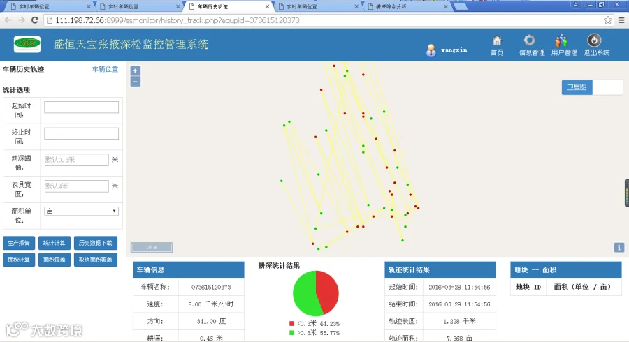The image size is (629, 342).
Task: Open 用户管理 people icon
Action: [x=561, y=40]
